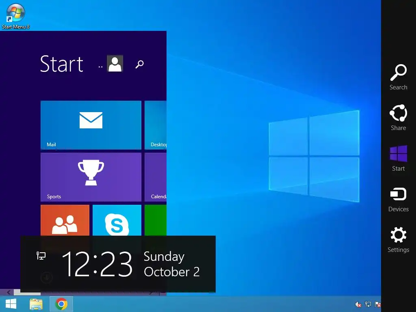Screen dimensions: 416x312
Task: Open the Devices charm
Action: (x=398, y=199)
